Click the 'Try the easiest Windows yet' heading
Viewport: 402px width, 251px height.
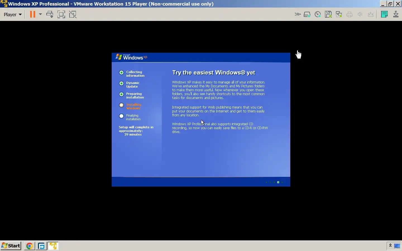point(214,73)
